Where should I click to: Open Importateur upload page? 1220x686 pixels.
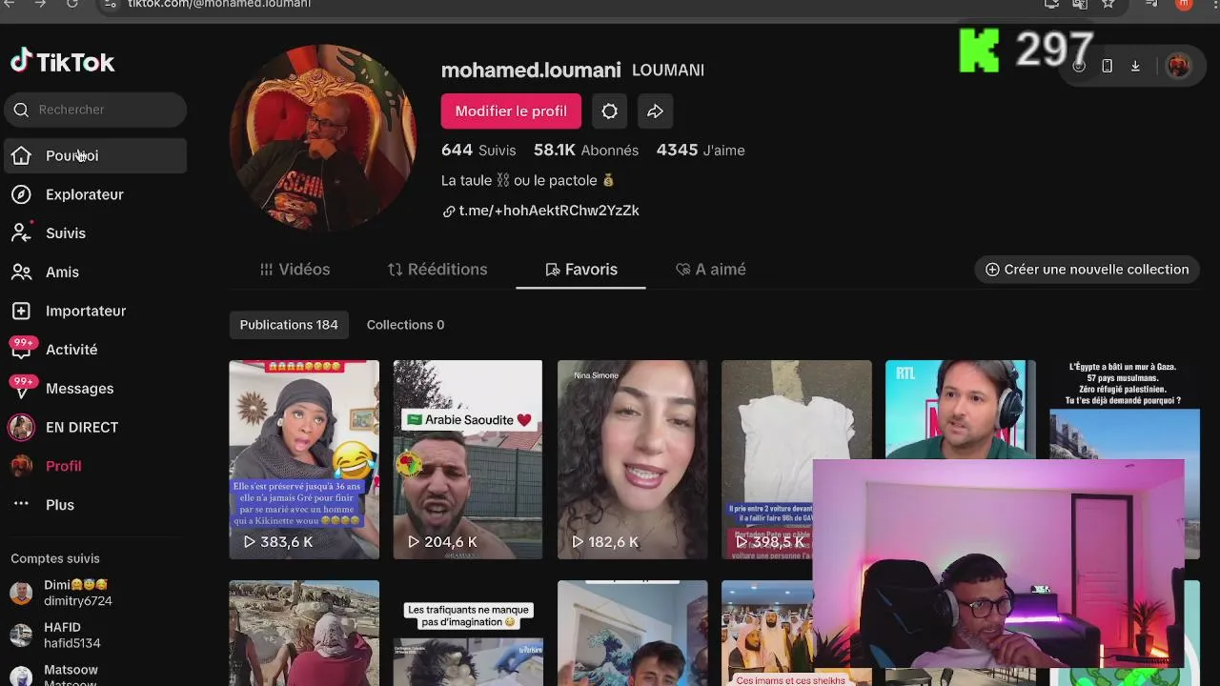[95, 311]
